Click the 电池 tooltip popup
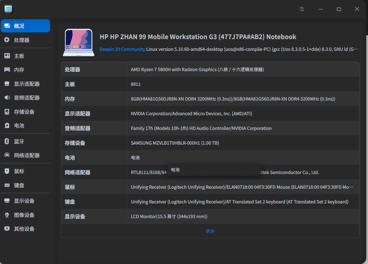The height and width of the screenshot is (264, 368). 214,170
